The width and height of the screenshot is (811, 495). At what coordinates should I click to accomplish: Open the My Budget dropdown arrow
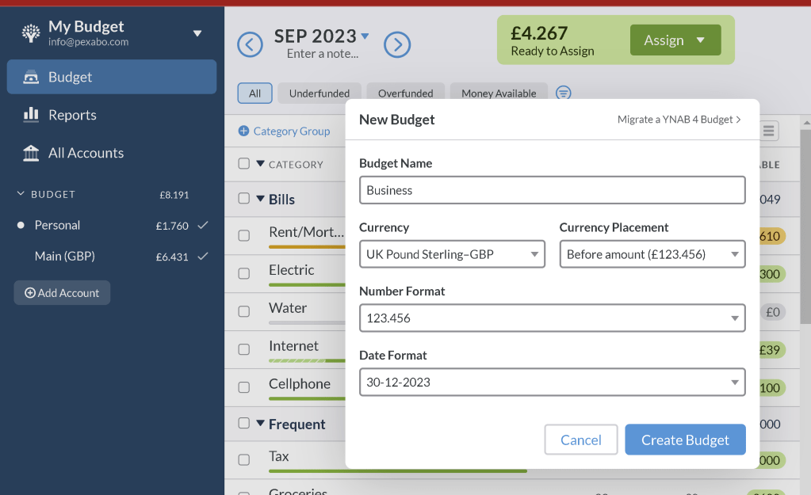(x=197, y=33)
